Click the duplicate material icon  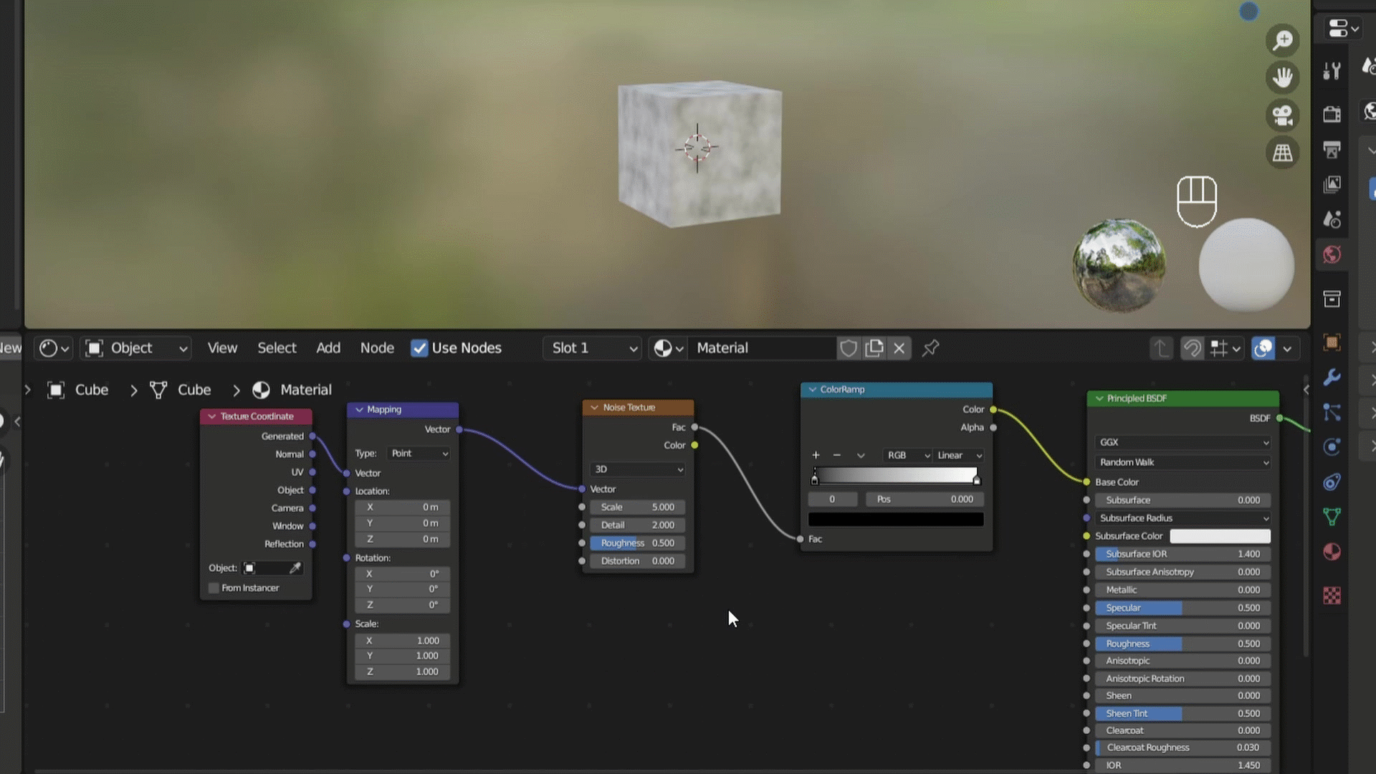(x=874, y=348)
